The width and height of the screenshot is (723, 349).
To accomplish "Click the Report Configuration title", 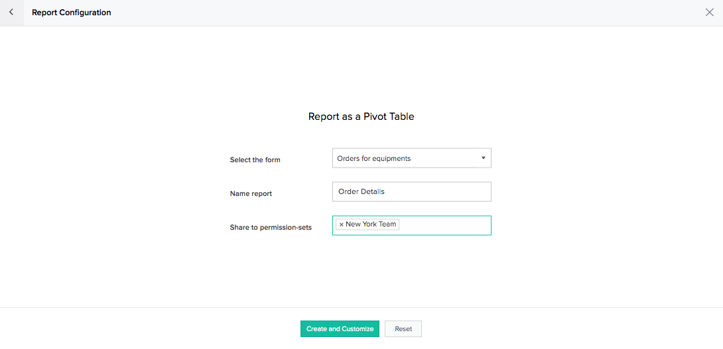I will click(72, 13).
